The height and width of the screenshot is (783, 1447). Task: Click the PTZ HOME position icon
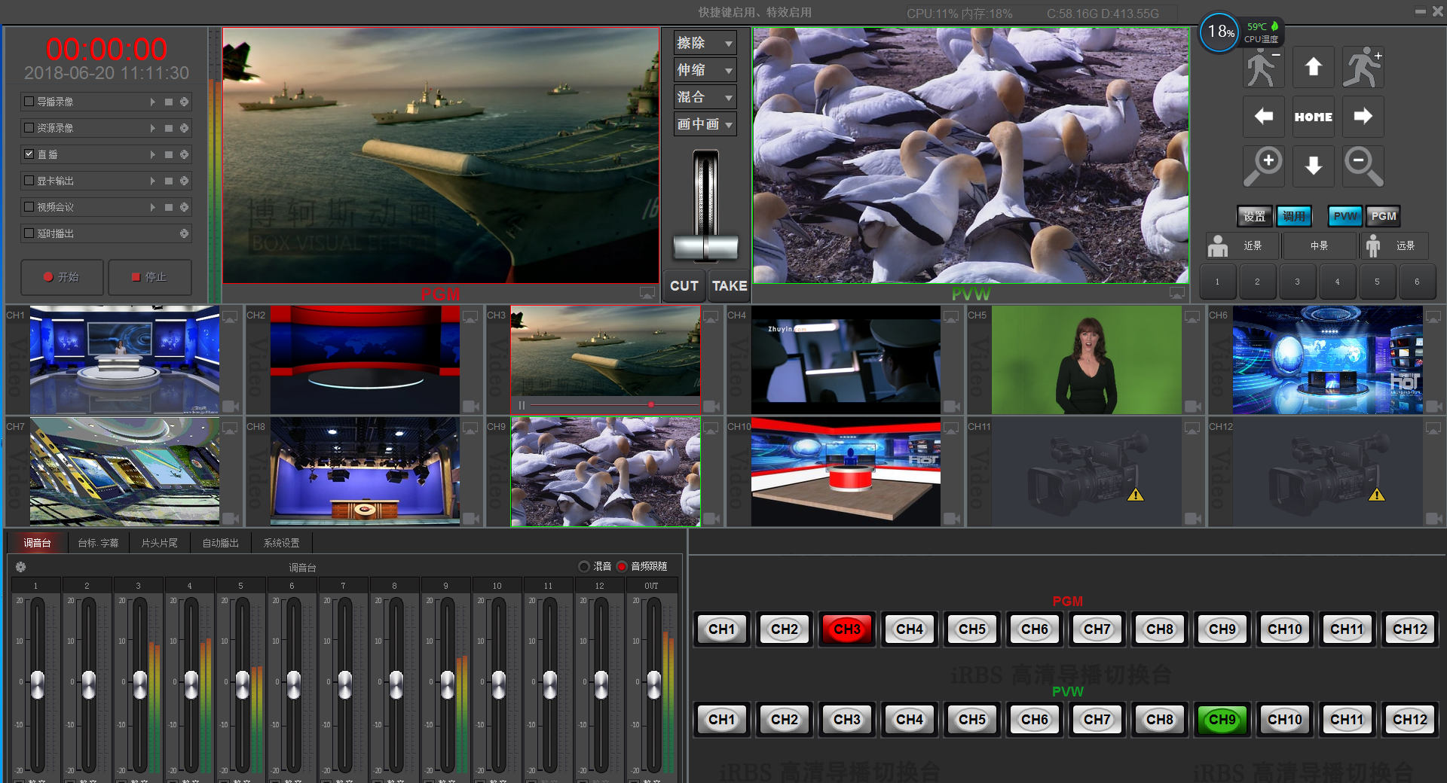pyautogui.click(x=1313, y=117)
